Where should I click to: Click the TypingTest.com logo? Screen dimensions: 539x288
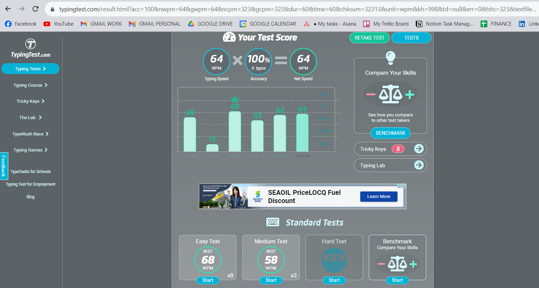30,48
